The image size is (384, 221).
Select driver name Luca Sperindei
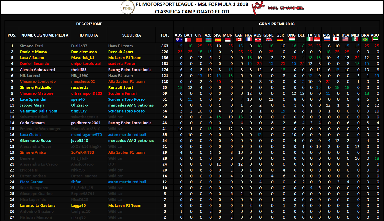click(x=33, y=99)
